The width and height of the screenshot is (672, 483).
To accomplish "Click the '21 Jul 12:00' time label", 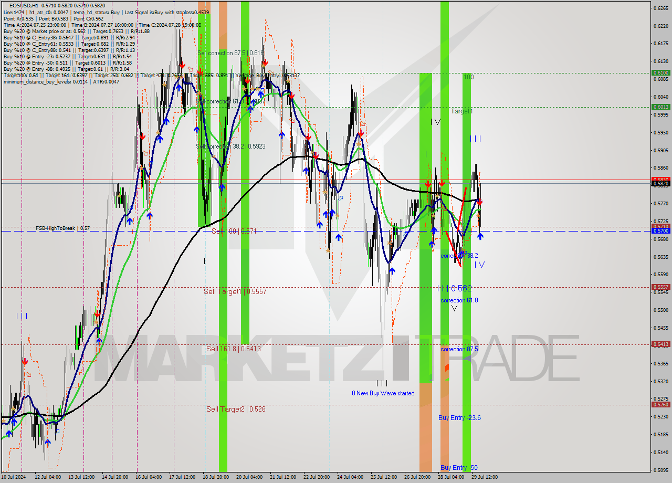I will [284, 477].
